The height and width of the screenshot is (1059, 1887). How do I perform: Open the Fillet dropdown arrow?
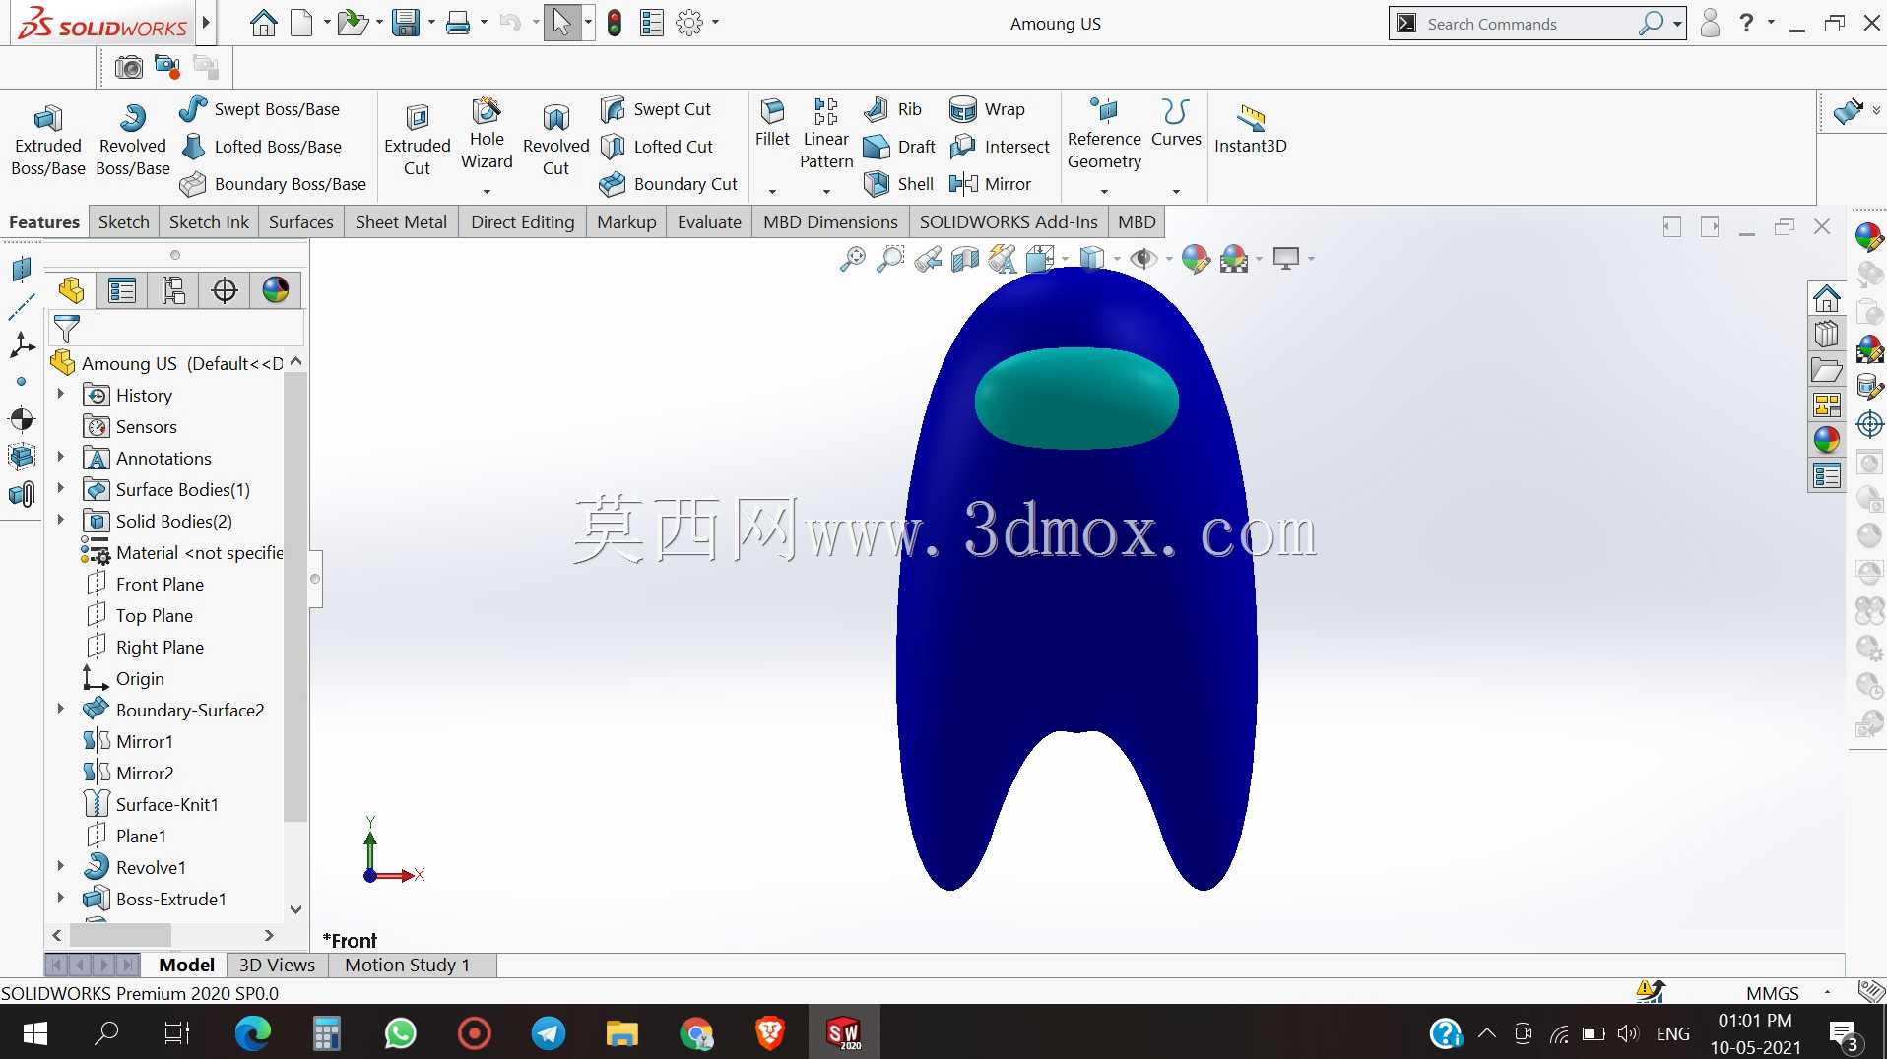coord(772,192)
